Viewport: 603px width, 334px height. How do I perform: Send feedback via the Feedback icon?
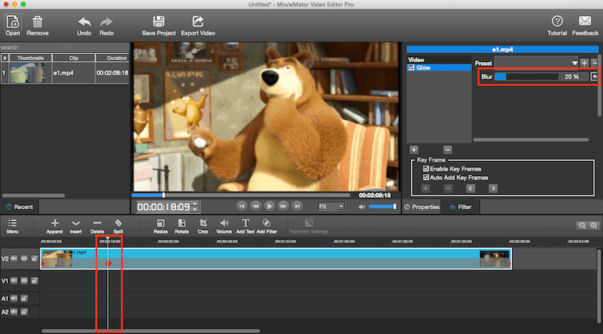585,27
